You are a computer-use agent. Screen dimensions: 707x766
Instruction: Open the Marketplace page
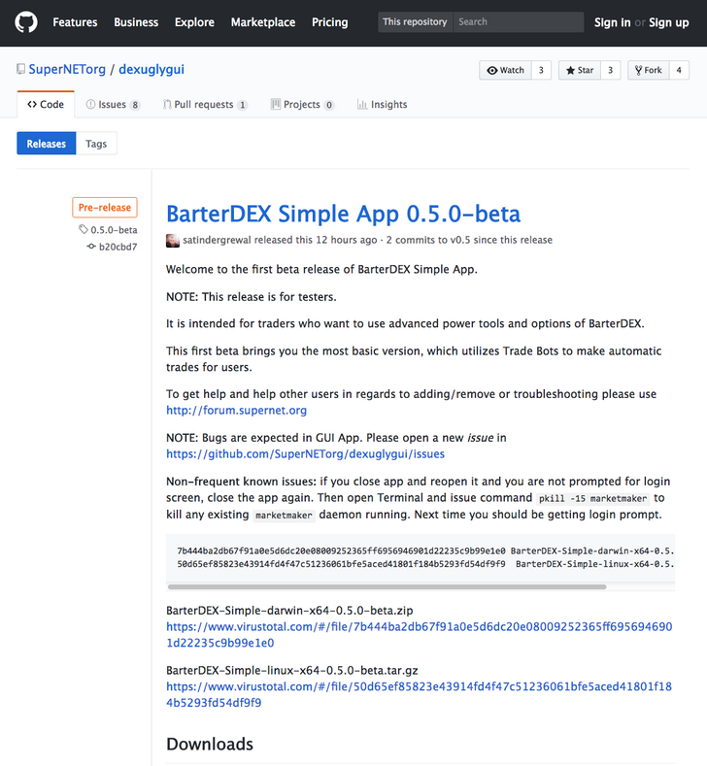pos(263,22)
